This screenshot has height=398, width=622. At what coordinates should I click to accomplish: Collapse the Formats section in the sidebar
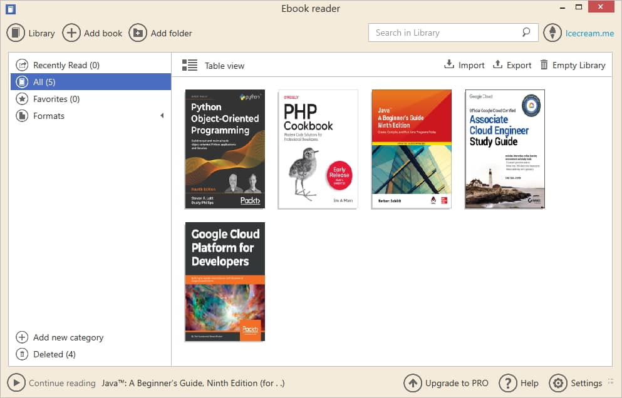coord(162,116)
